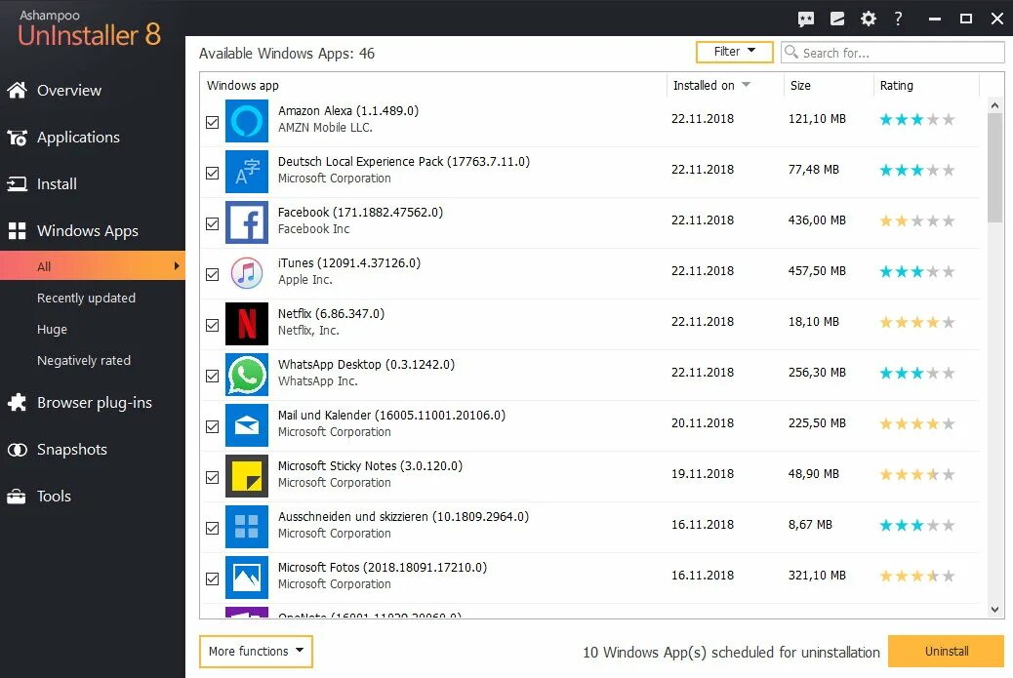Click the WhatsApp Desktop app icon
1013x678 pixels.
(247, 375)
